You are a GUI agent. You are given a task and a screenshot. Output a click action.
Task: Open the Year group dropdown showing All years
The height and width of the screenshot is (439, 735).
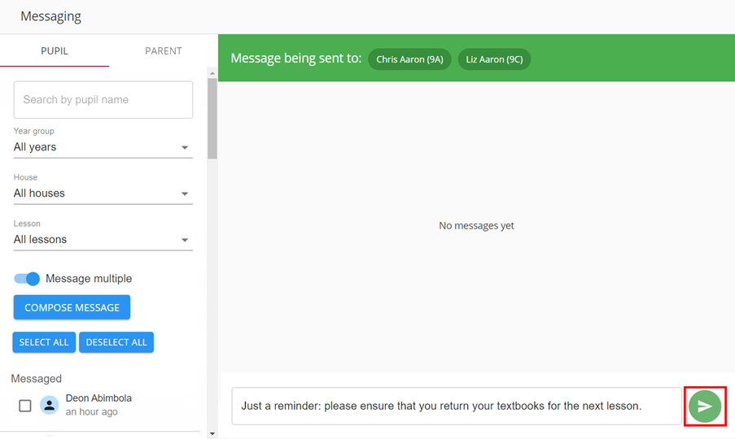click(x=103, y=147)
